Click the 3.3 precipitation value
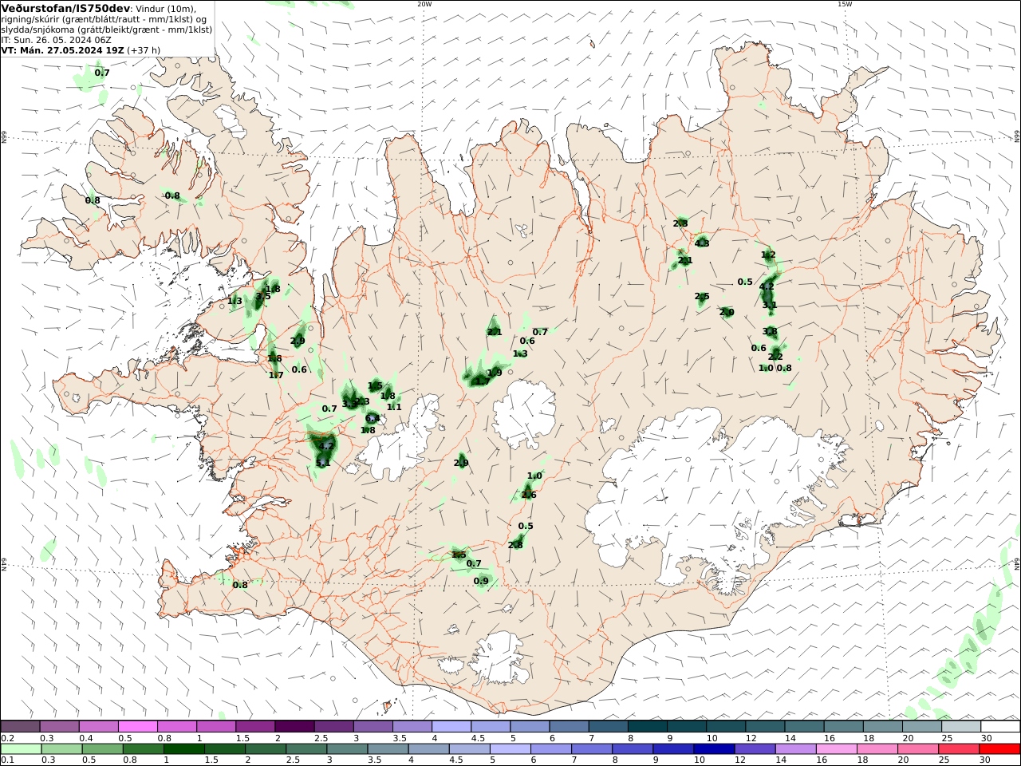1021x766 pixels. pos(349,404)
